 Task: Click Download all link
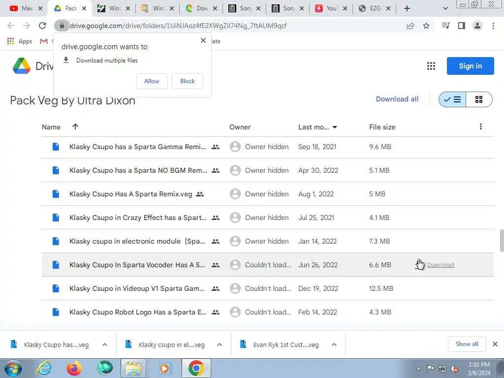(397, 99)
